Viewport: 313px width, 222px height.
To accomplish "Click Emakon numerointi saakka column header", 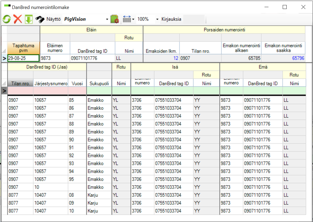I will tap(283, 48).
